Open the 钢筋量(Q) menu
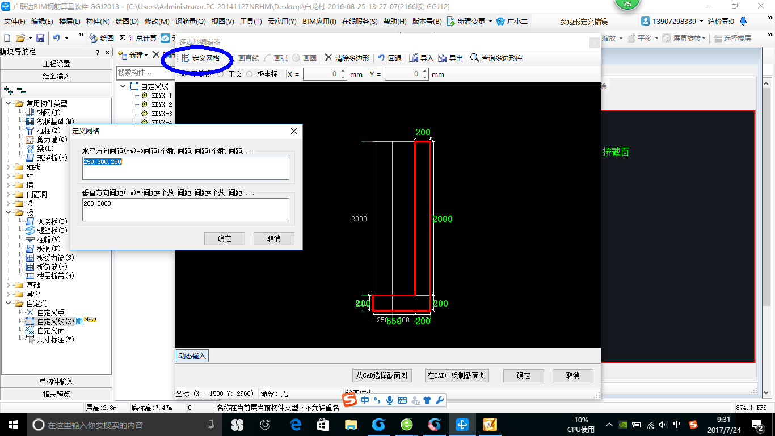This screenshot has height=436, width=775. [x=190, y=22]
